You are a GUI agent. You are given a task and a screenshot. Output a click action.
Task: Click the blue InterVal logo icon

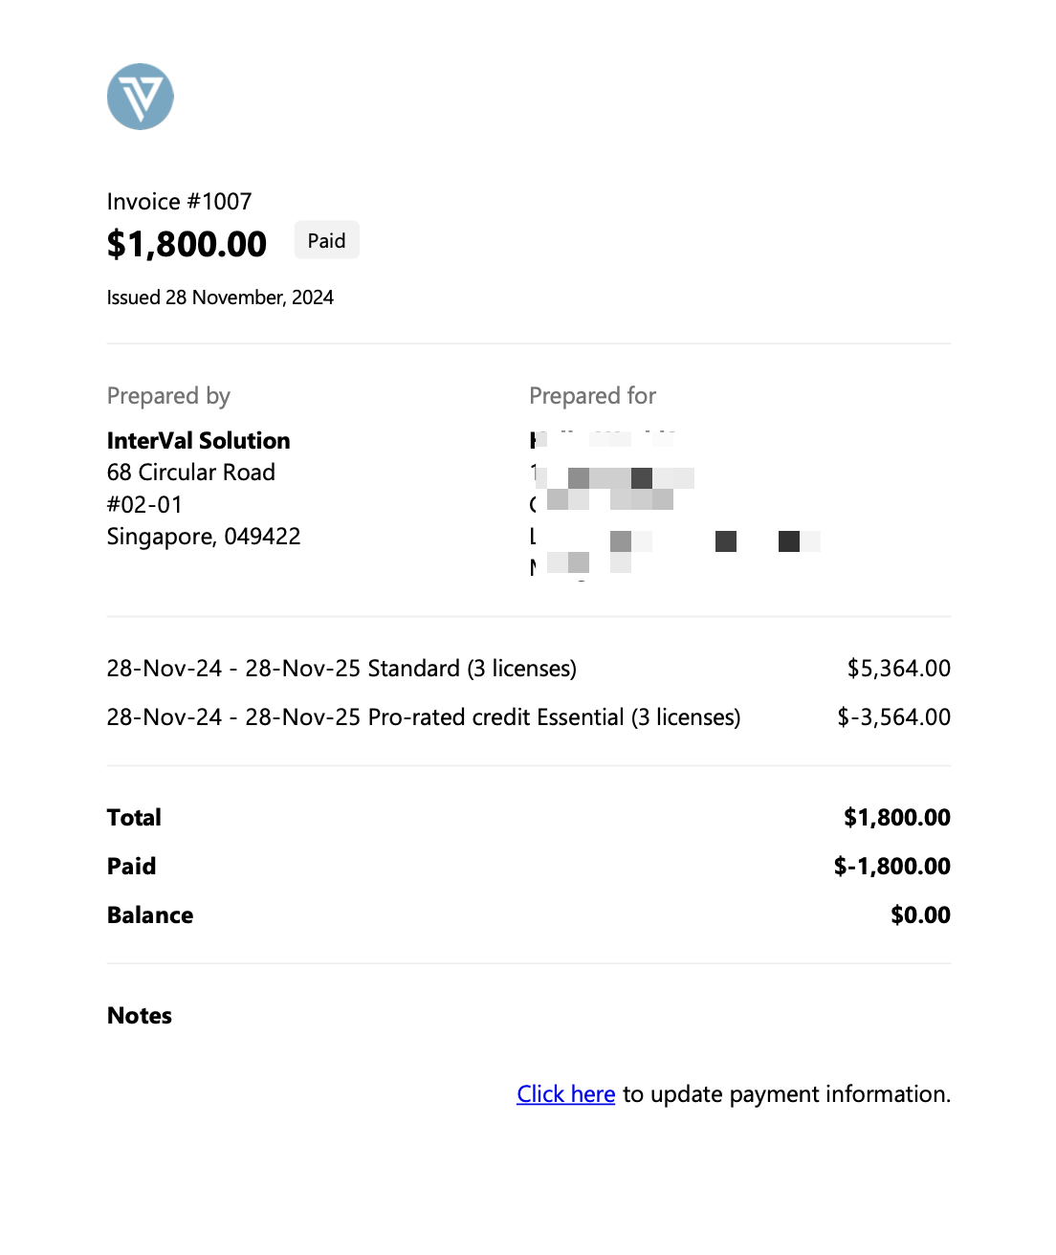140,97
